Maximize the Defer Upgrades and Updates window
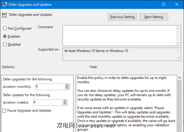184x132 pixels. click(164, 4)
